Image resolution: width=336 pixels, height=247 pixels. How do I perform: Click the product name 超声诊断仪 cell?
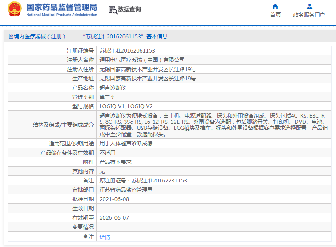pos(113,87)
